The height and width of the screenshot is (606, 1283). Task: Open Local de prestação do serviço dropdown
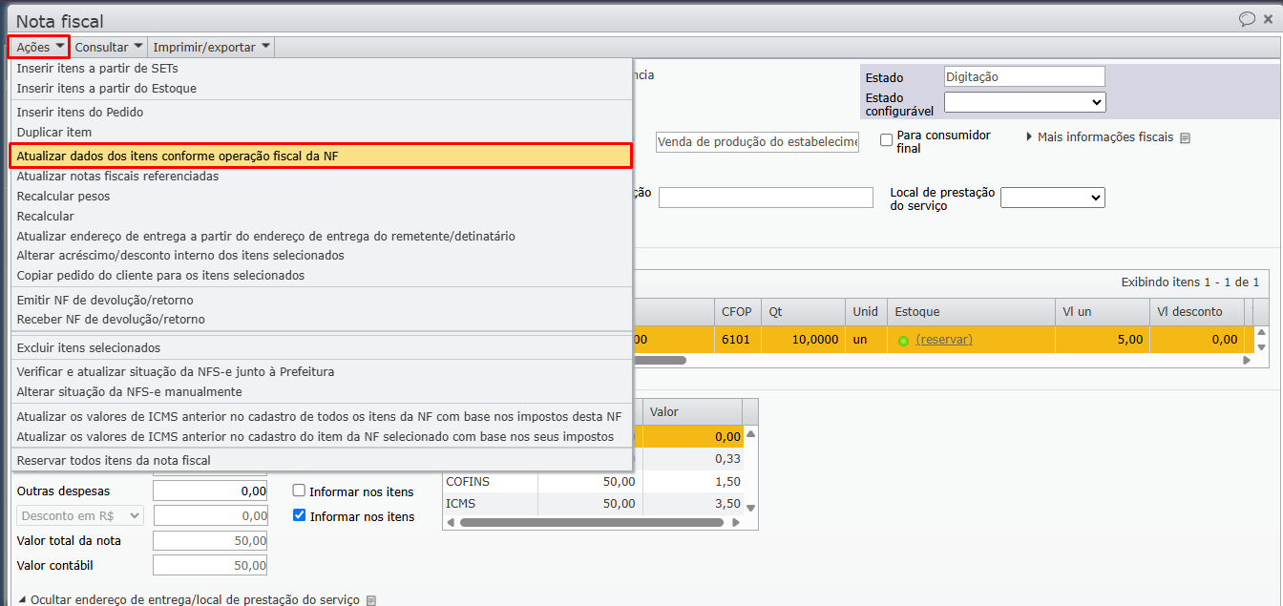click(1053, 197)
